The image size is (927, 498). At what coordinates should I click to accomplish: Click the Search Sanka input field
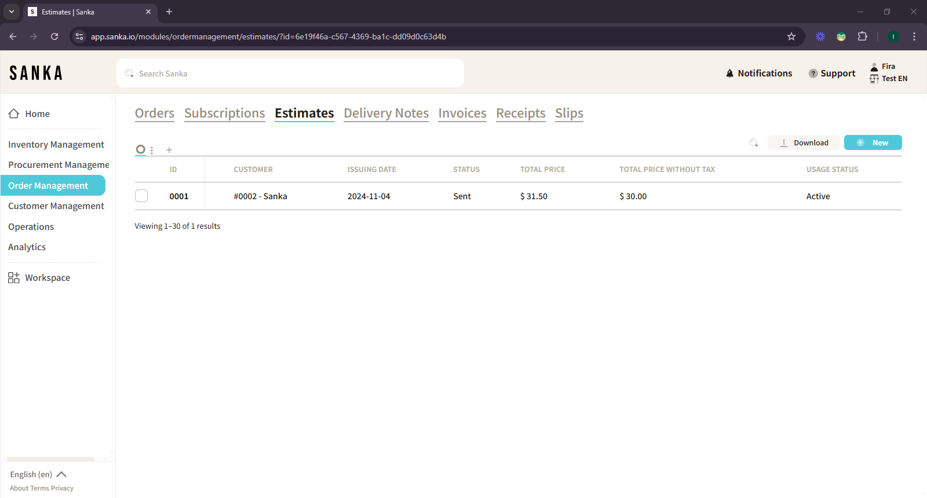point(290,74)
